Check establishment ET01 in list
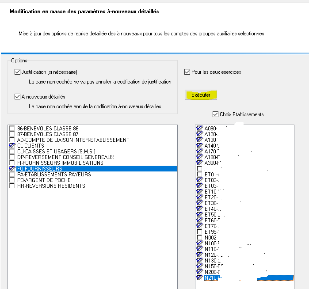The height and width of the screenshot is (289, 309). (199, 175)
